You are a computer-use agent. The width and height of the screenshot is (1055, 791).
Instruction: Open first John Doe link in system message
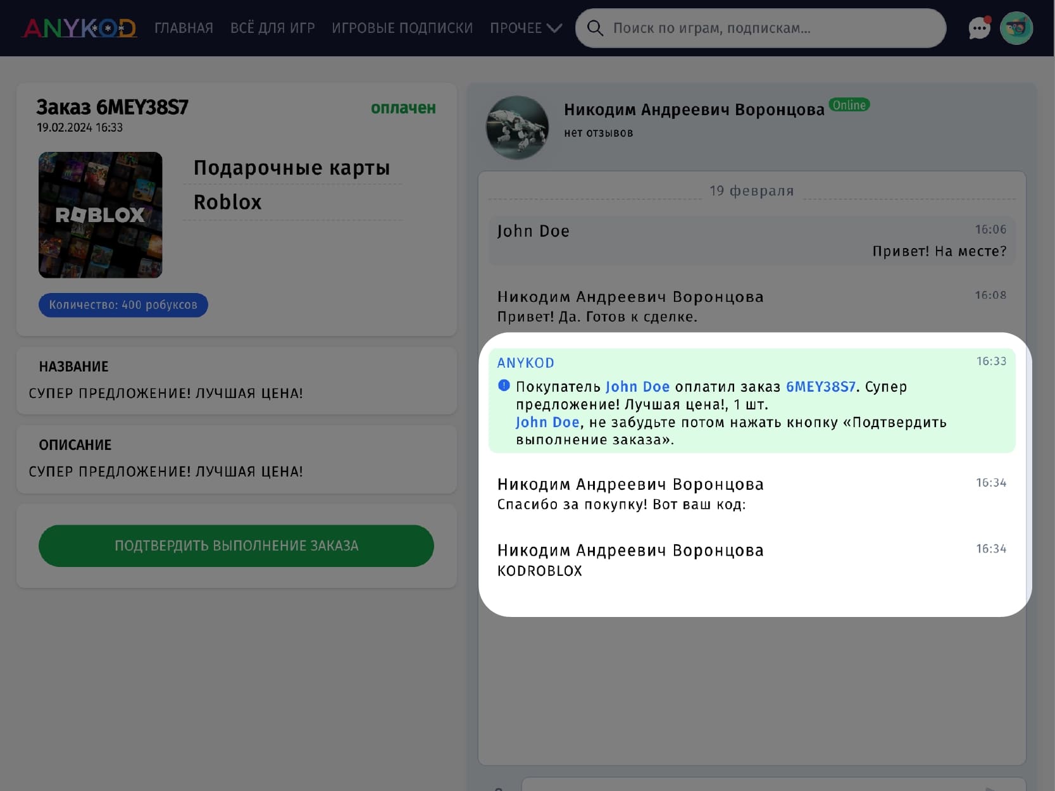(x=637, y=387)
